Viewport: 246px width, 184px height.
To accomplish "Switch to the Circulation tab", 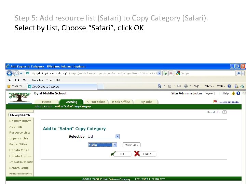I will 96,102.
